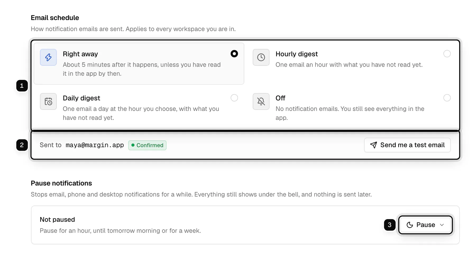Image resolution: width=476 pixels, height=257 pixels.
Task: Turn notification emails Off via radio button
Action: pyautogui.click(x=447, y=98)
